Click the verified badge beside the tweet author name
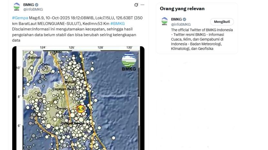Screen dimensions: 268x150 click(x=36, y=5)
